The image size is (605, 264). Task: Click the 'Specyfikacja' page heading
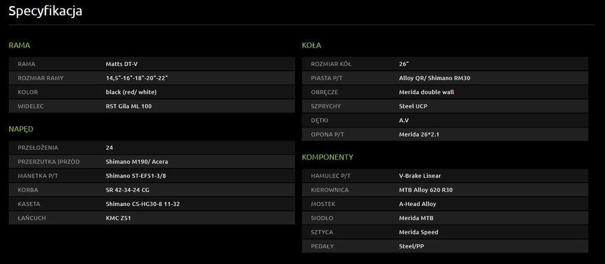pyautogui.click(x=45, y=11)
